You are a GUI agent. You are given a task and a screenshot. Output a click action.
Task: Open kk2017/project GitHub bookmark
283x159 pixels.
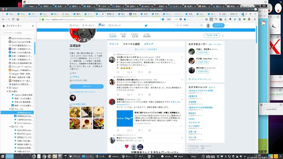21,42
